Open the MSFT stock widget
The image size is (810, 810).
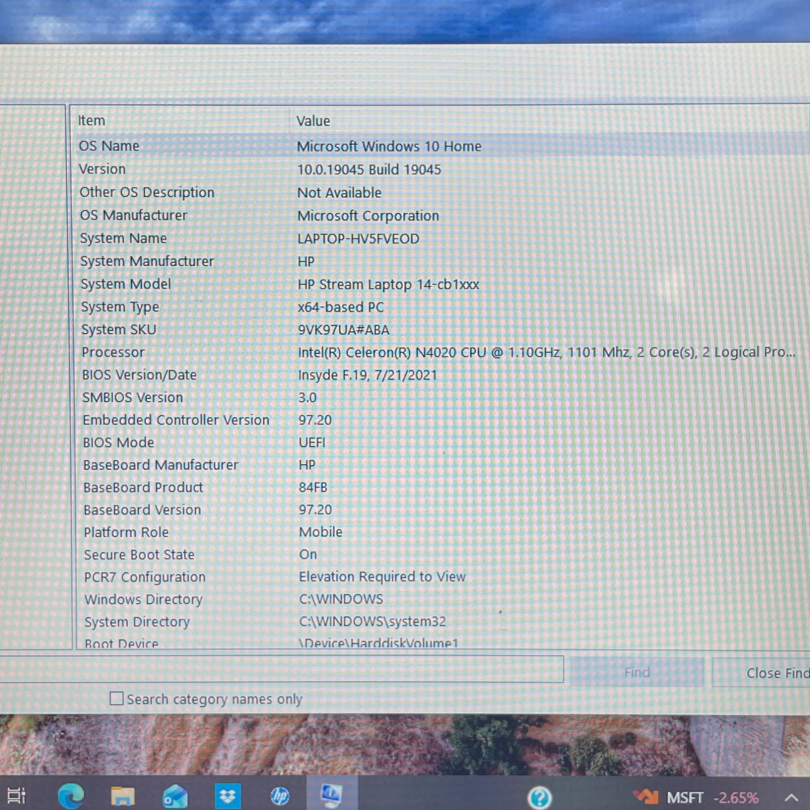(x=696, y=797)
